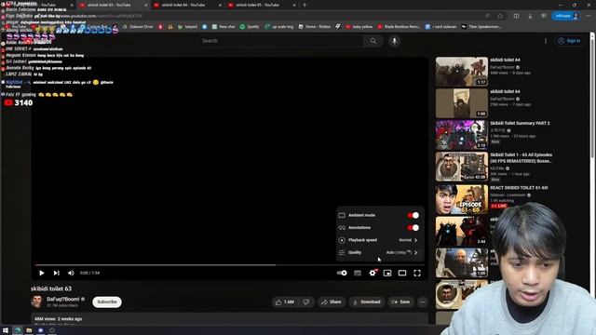Turn off Annotations toggle
Screen dimensions: 596x335
pos(413,227)
